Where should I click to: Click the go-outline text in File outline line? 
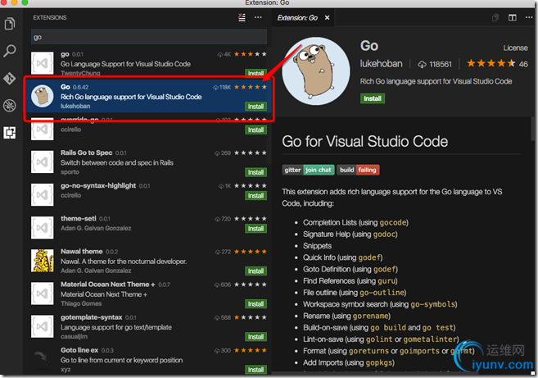pos(382,293)
